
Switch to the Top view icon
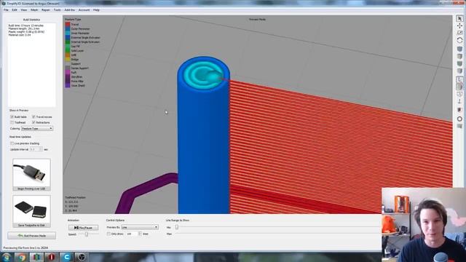(x=459, y=56)
